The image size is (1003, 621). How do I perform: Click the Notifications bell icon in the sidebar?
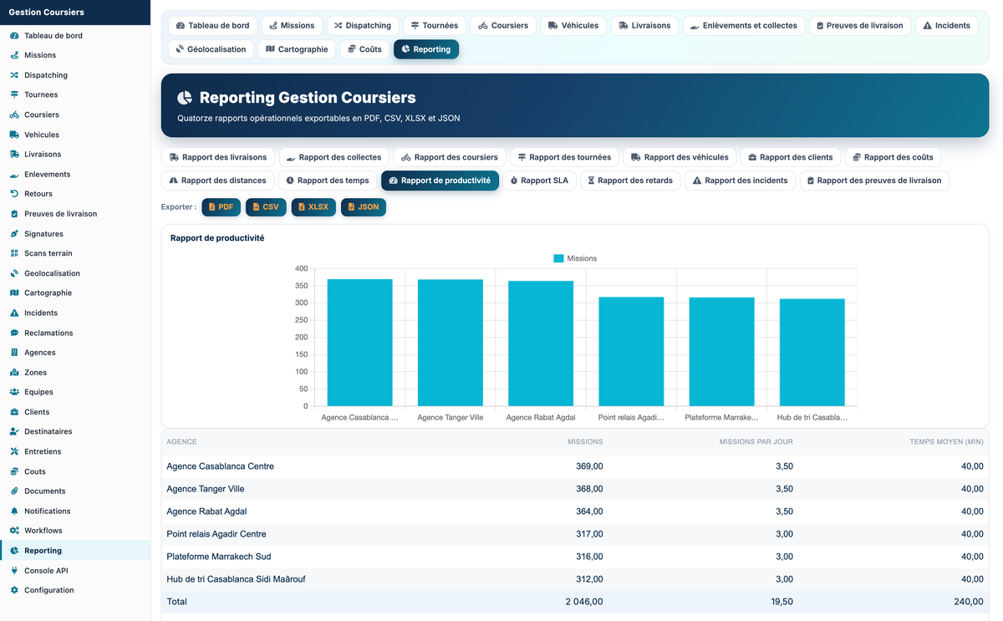tap(14, 512)
